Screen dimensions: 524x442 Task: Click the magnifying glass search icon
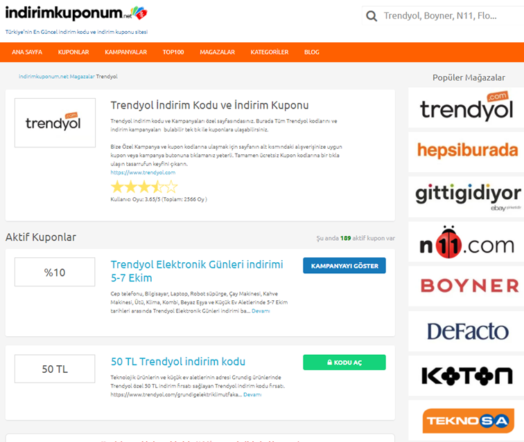click(372, 16)
